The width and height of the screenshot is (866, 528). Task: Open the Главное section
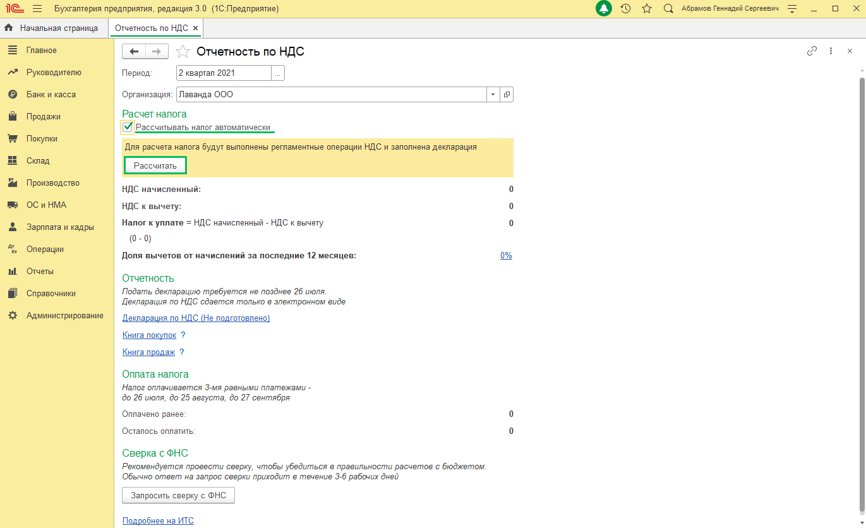[x=42, y=51]
